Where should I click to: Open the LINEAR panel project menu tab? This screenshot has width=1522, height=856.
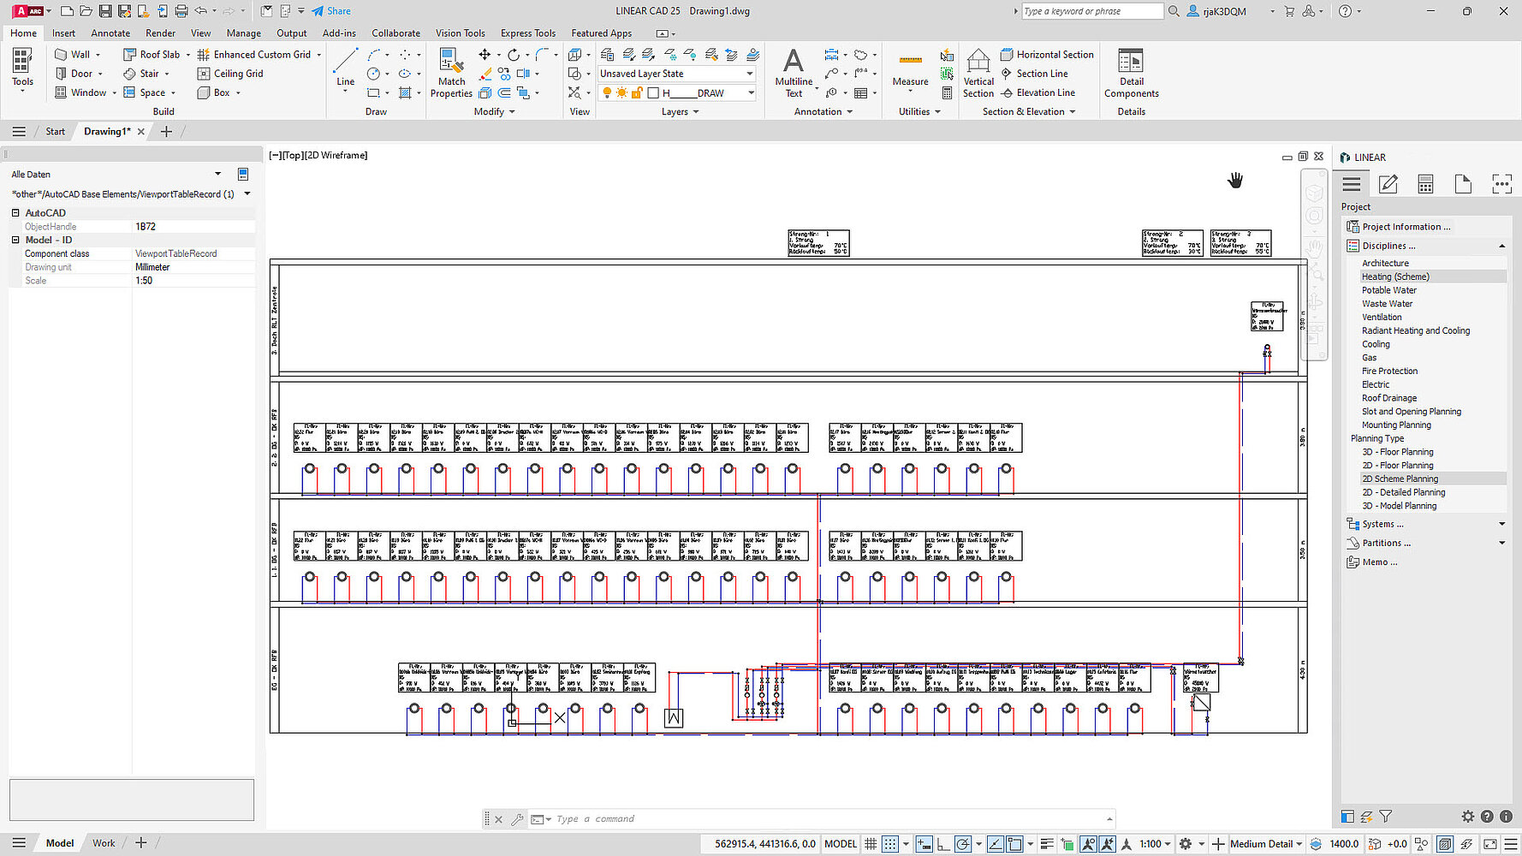point(1352,184)
